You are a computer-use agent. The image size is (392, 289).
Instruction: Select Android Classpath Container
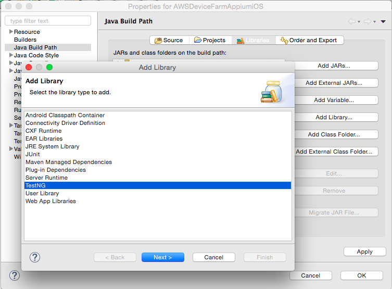pyautogui.click(x=158, y=115)
